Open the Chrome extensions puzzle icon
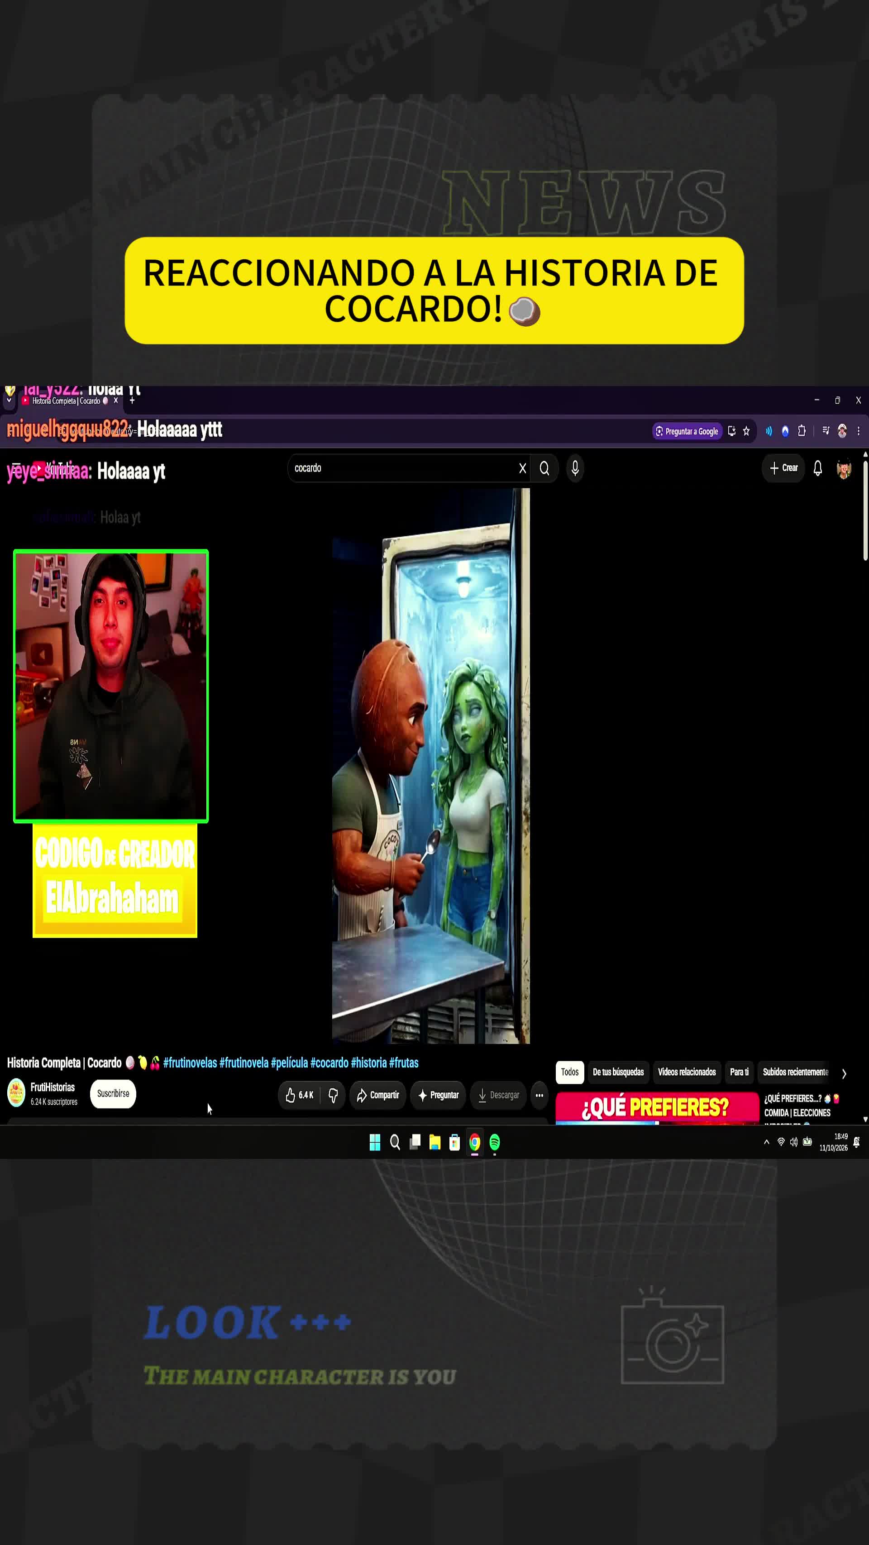 tap(802, 431)
